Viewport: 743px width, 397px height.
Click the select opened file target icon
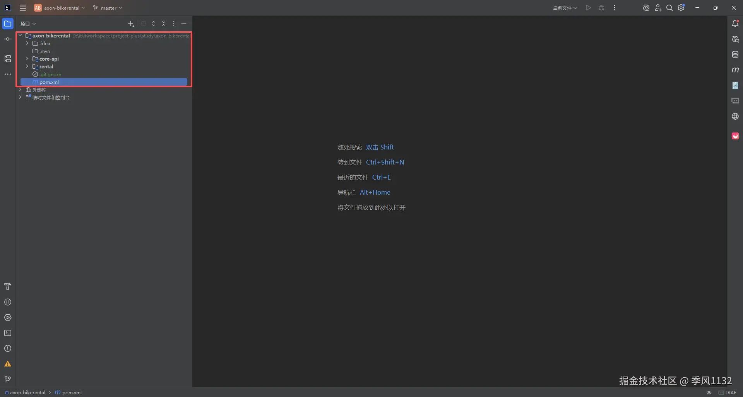pos(144,24)
